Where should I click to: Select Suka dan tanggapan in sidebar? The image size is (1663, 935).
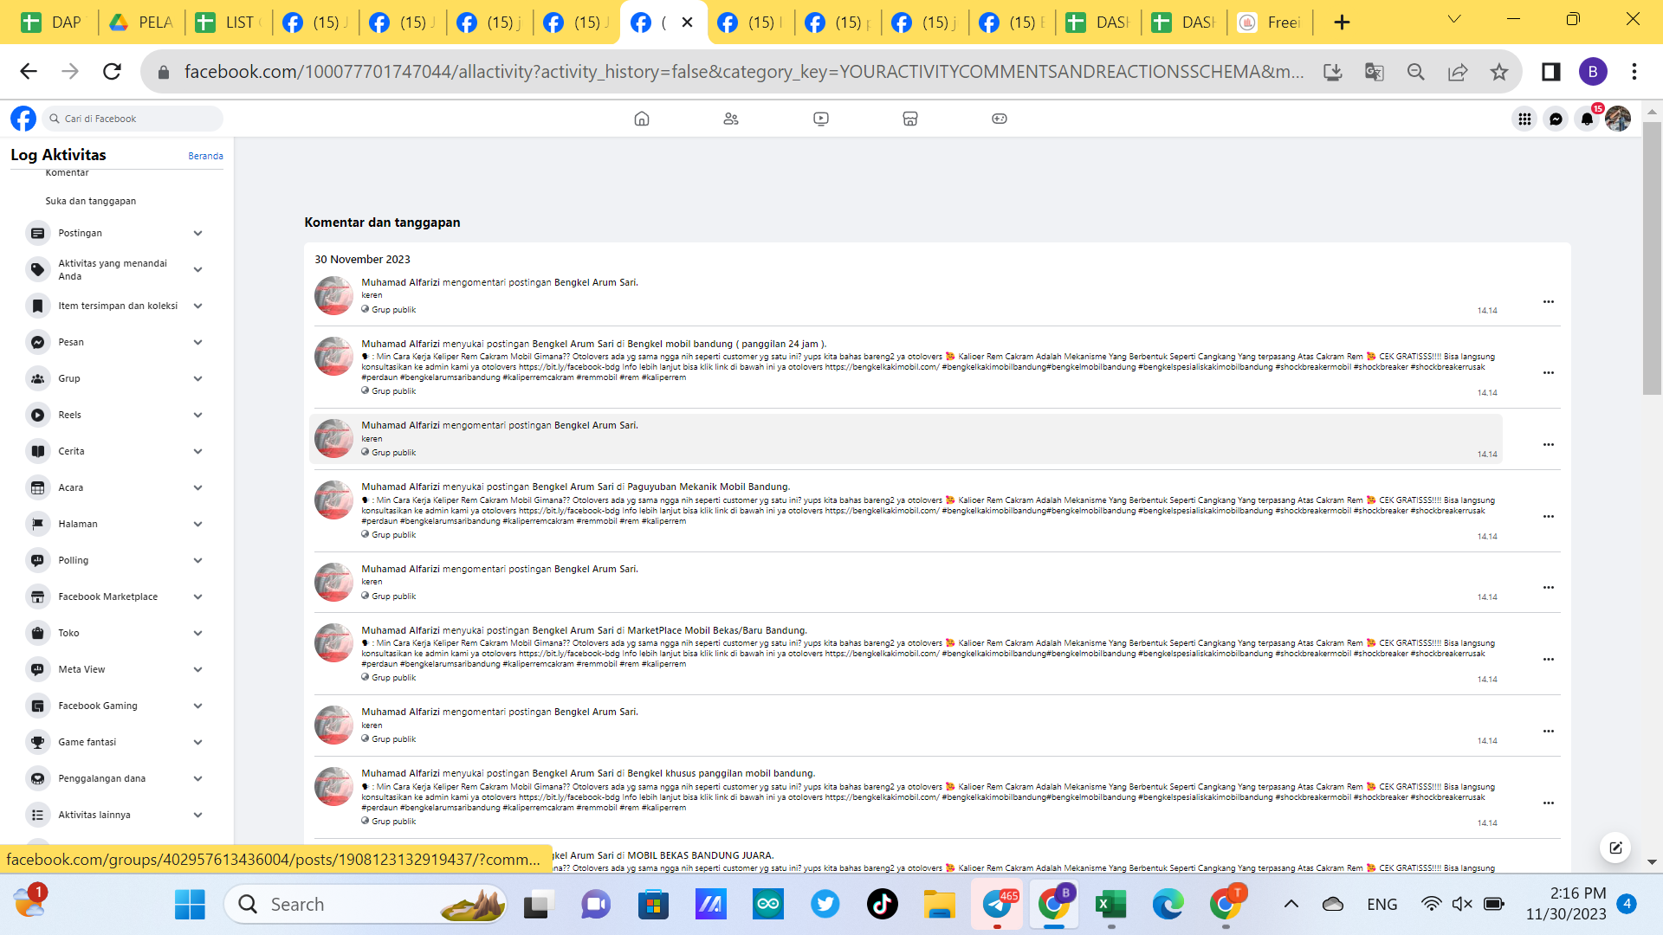[91, 201]
